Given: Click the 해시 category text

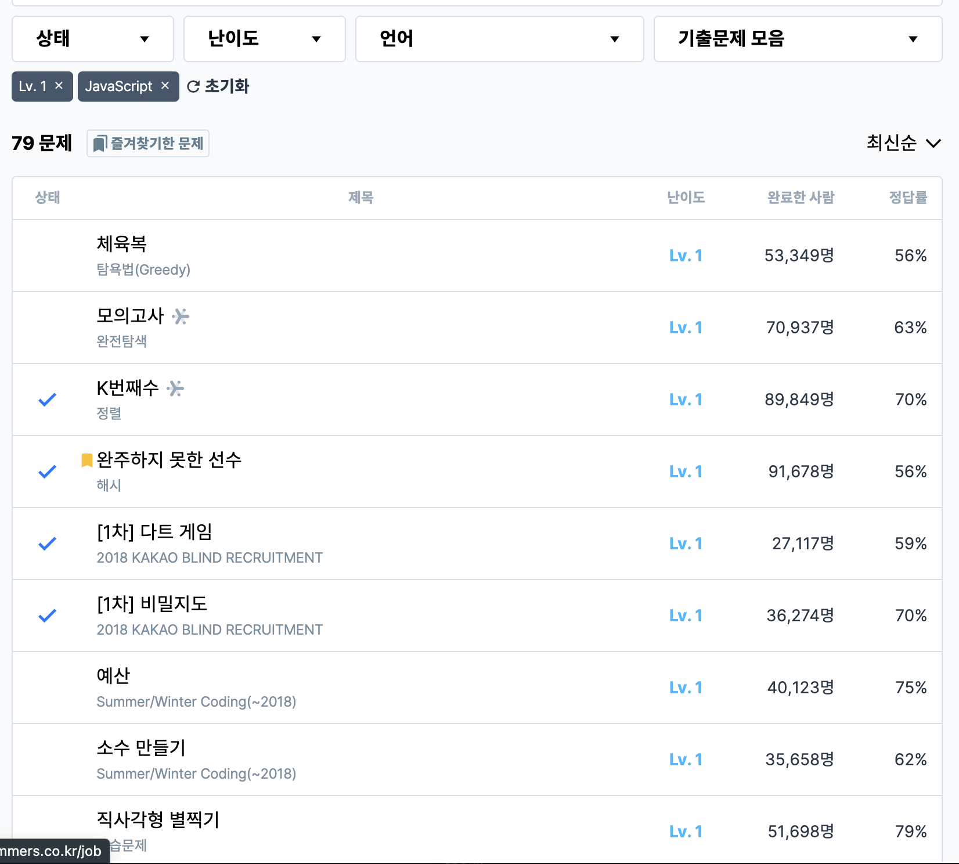Looking at the screenshot, I should tap(109, 485).
